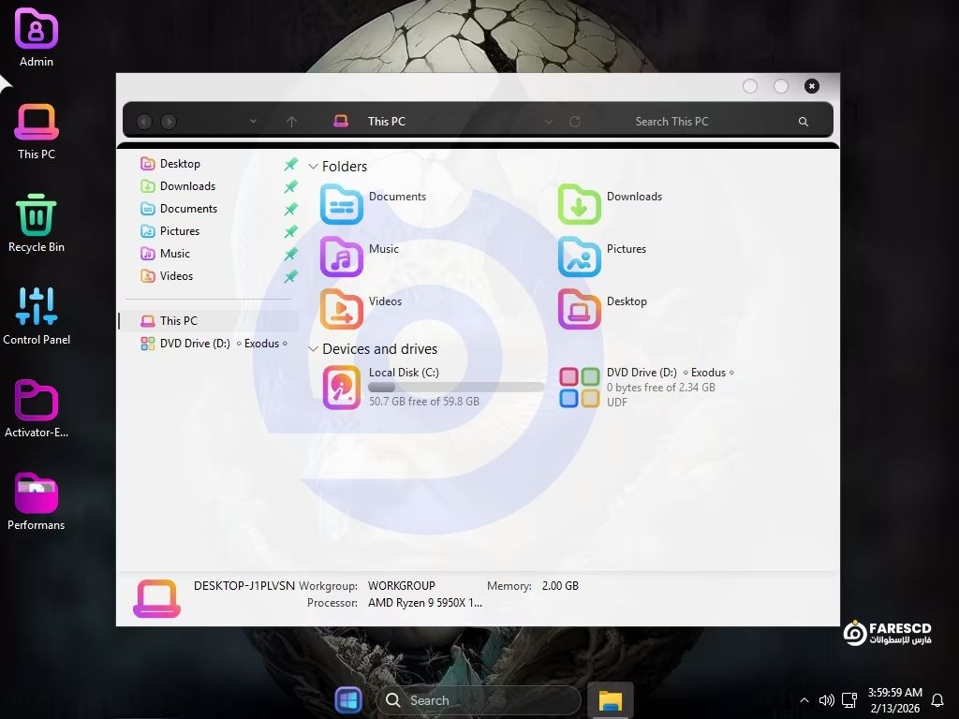Collapse the Devices and drives group
The image size is (959, 719).
pyautogui.click(x=313, y=349)
